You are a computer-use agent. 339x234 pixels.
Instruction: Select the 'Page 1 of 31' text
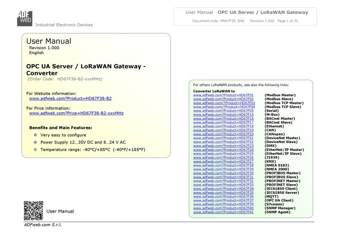point(287,21)
